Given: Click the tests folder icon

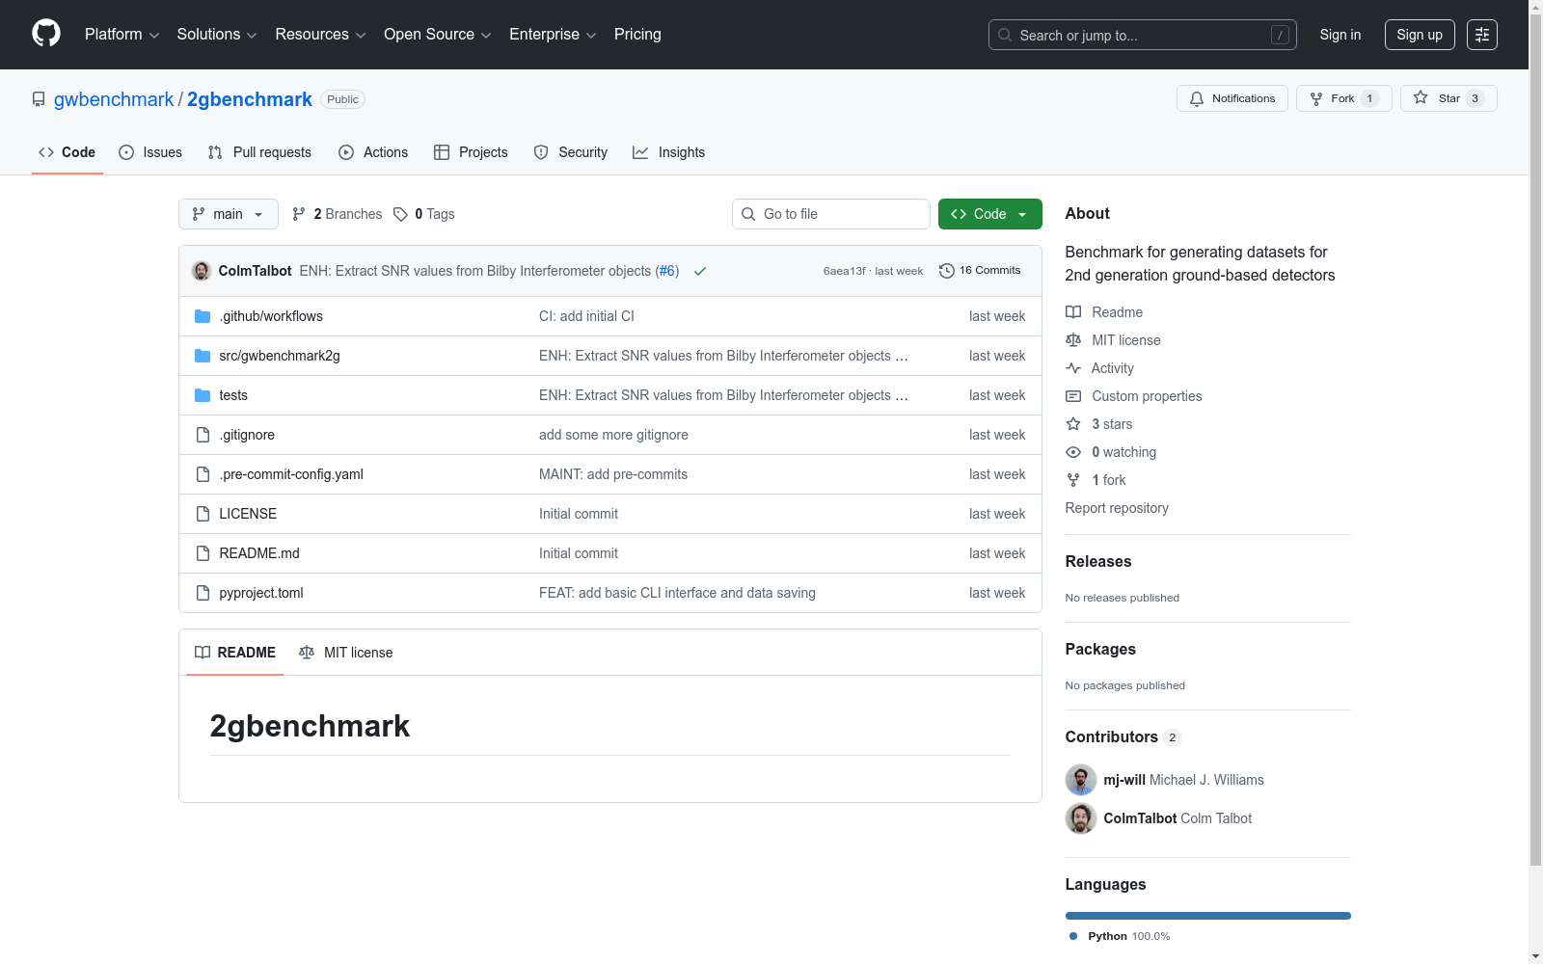Looking at the screenshot, I should coord(203,395).
